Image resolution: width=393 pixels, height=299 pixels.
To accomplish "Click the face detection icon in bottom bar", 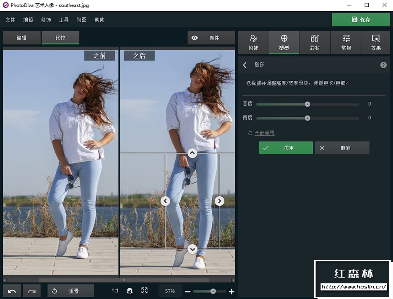I will 130,291.
